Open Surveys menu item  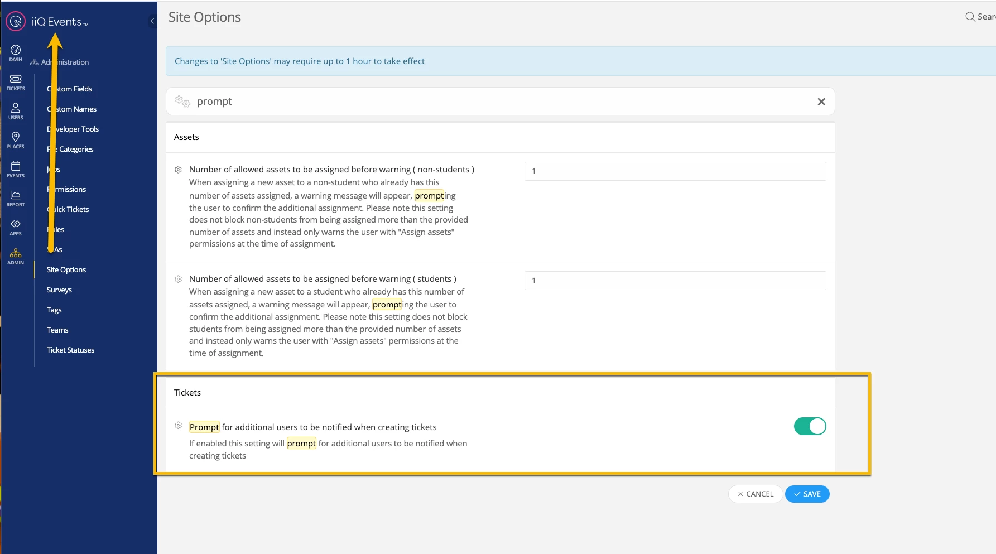(x=59, y=290)
